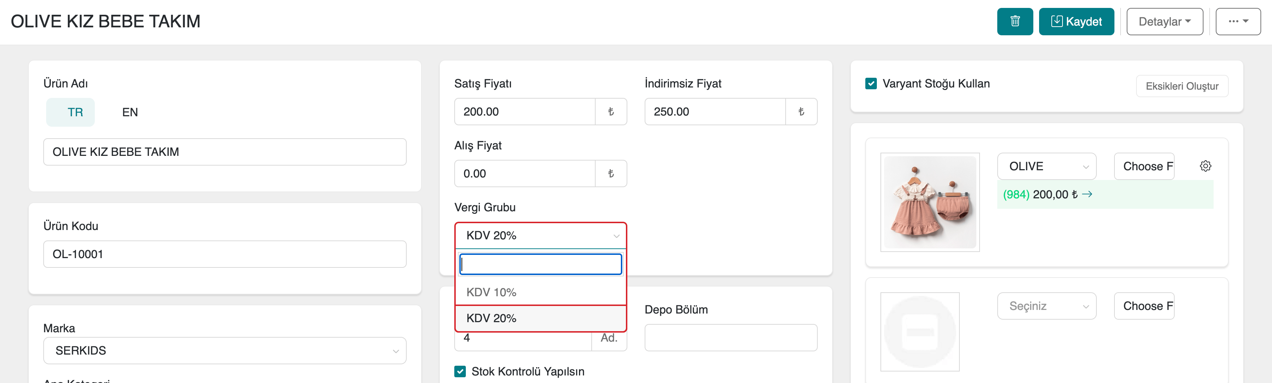Switch to the TR language tab
The height and width of the screenshot is (383, 1272).
(x=75, y=112)
